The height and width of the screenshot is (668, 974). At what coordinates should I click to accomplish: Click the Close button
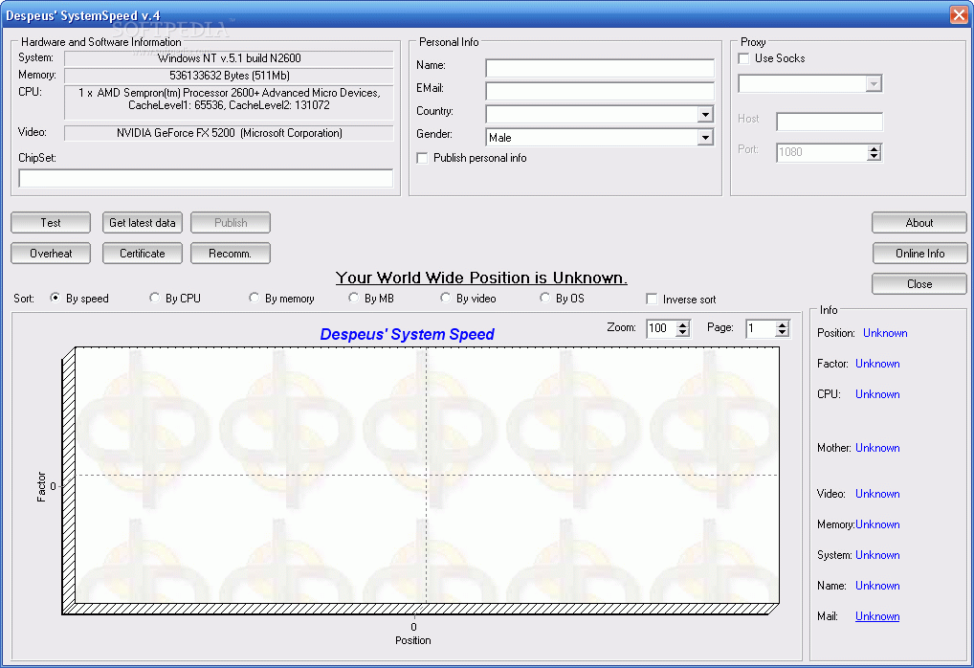point(919,283)
